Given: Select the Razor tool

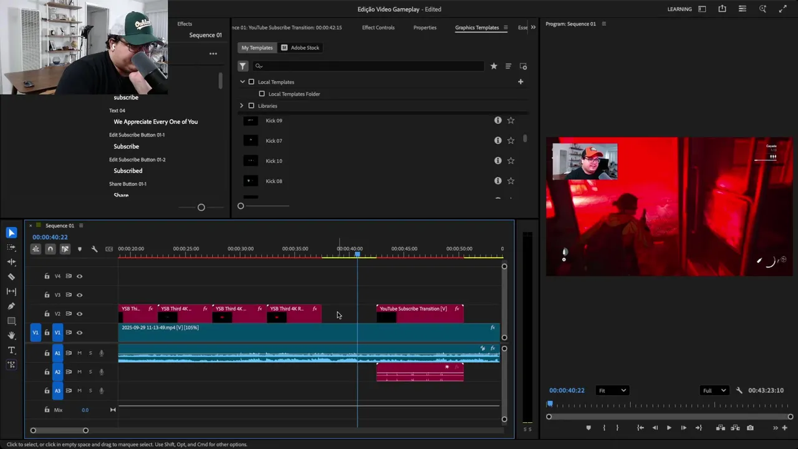Looking at the screenshot, I should pyautogui.click(x=11, y=277).
